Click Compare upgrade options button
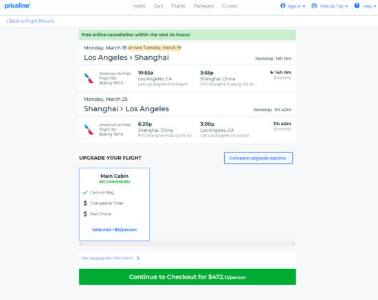The image size is (378, 300). pos(258,158)
